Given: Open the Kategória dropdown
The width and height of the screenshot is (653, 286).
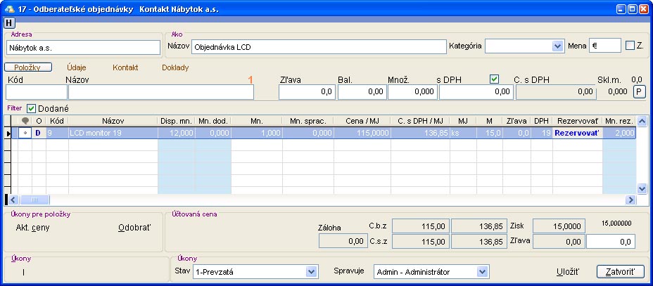Looking at the screenshot, I should 557,46.
